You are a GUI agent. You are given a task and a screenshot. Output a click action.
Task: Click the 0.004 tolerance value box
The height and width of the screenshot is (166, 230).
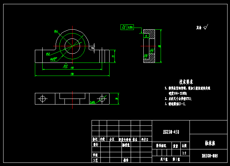130,27
